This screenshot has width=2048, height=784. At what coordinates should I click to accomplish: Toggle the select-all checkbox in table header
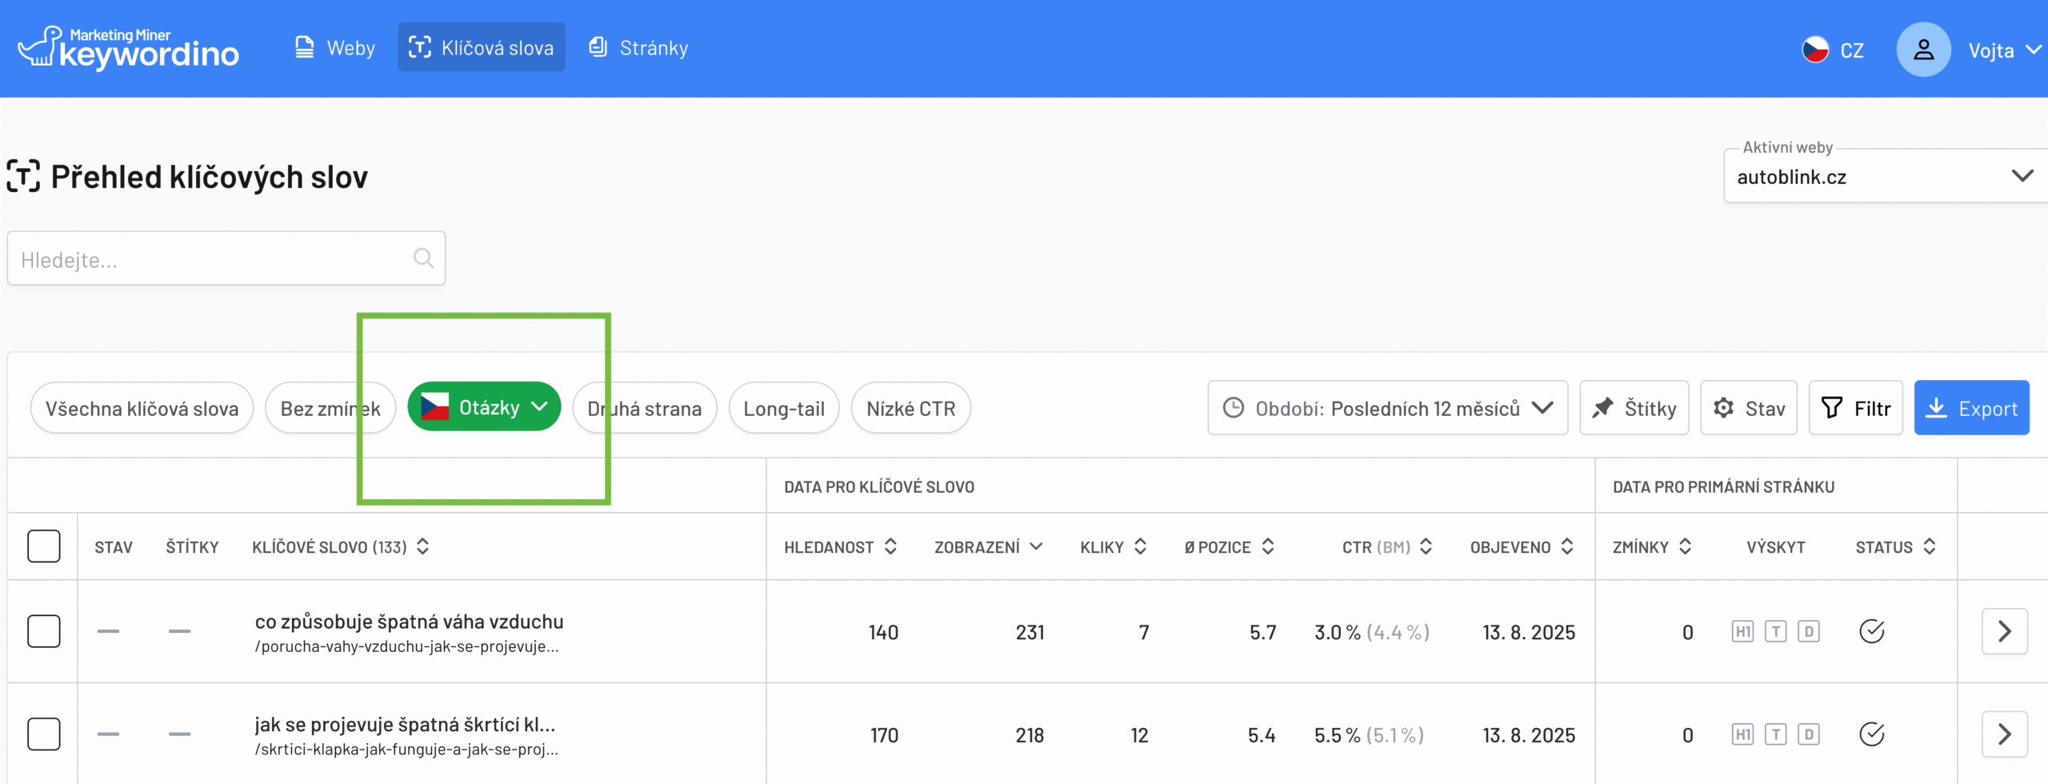coord(44,547)
